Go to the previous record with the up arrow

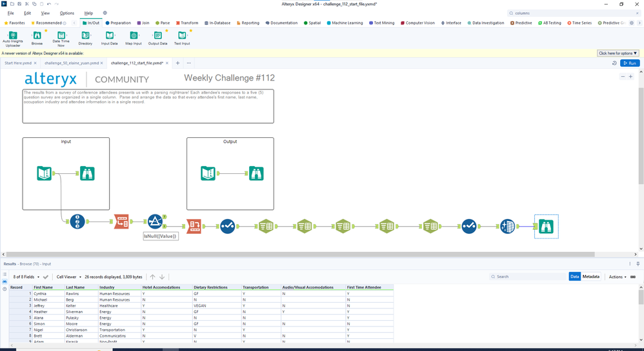[x=153, y=277]
